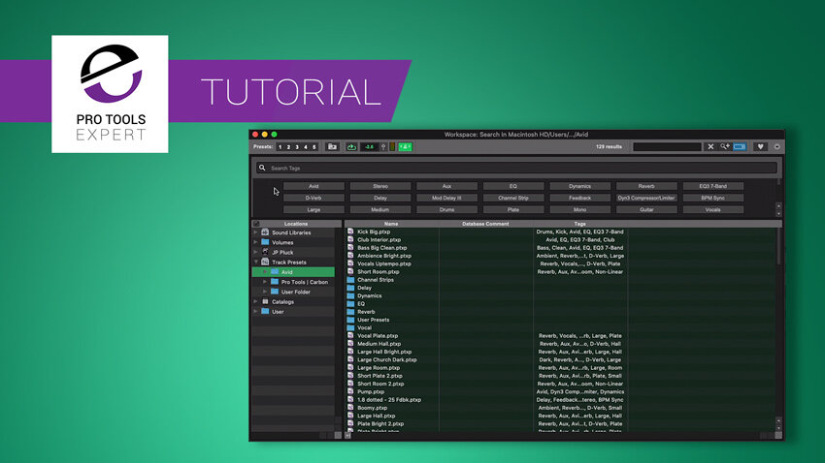Screen dimensions: 825x463
Task: Click the Search Tags field
Action: (x=516, y=168)
